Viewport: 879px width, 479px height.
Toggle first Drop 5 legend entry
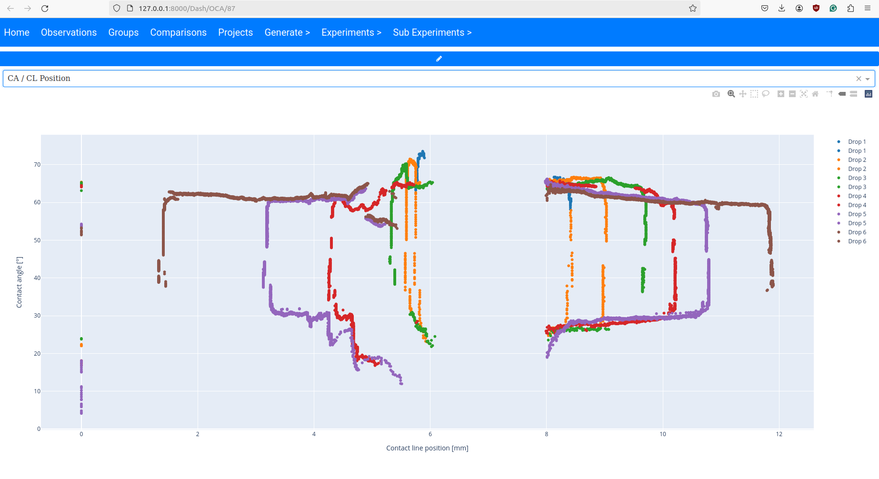click(x=852, y=214)
